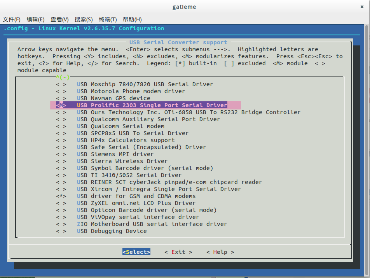Select ZIO Motherboard USB serial interface driver

pyautogui.click(x=152, y=224)
